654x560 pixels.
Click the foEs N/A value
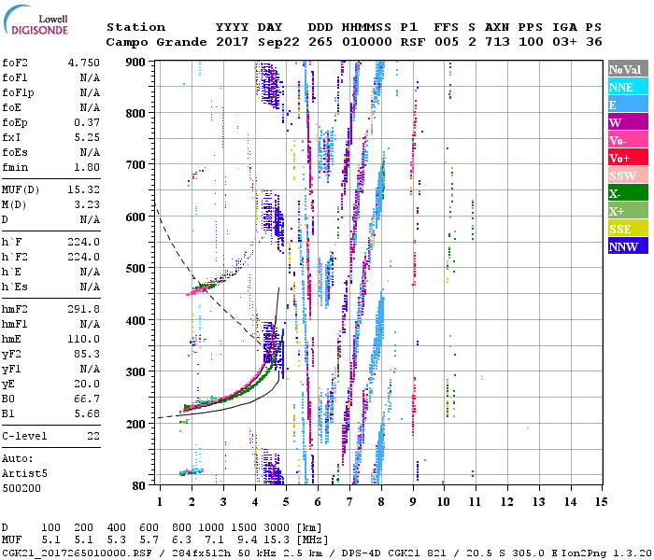[90, 153]
